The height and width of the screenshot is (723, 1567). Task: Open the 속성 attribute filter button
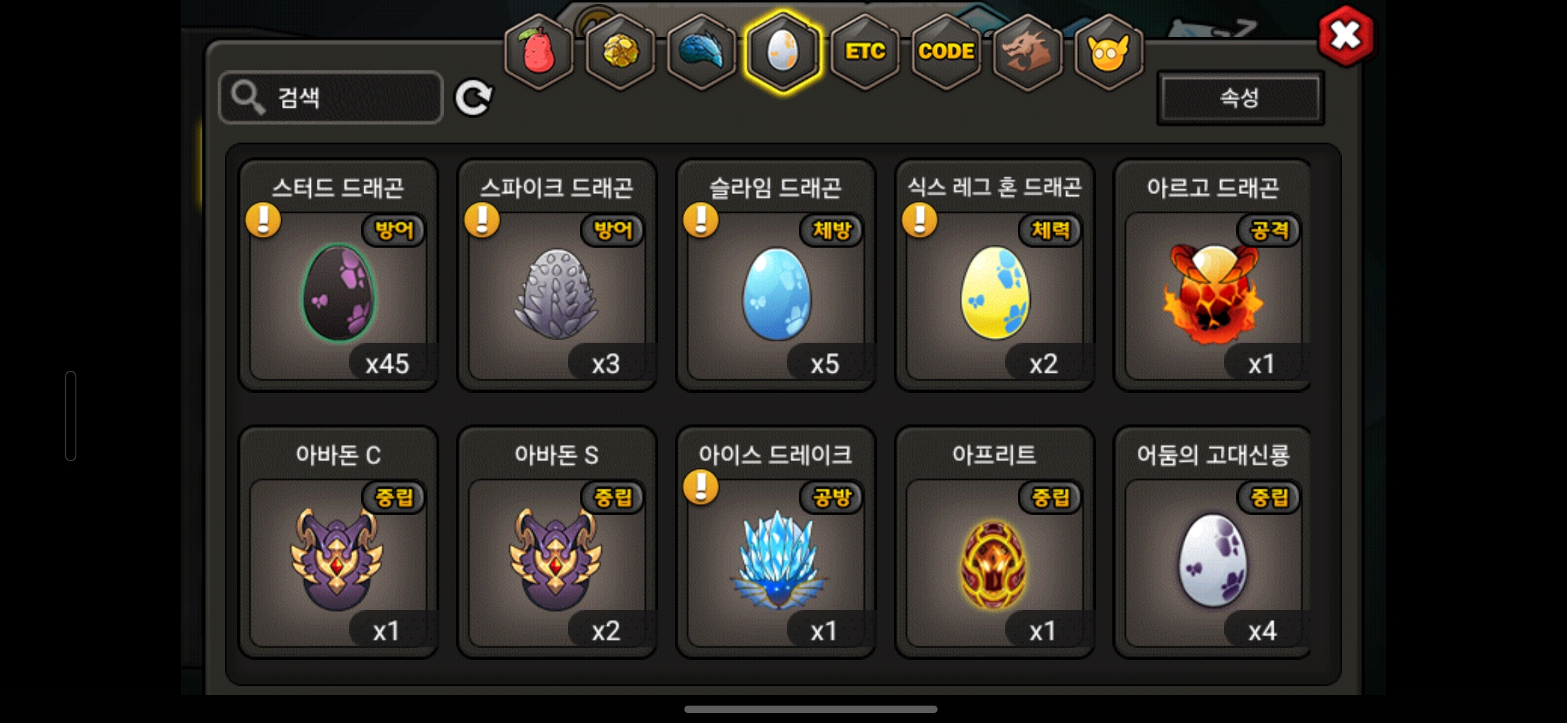(x=1240, y=98)
